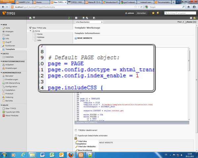Enable 'T3Editor deaktivieren' checkbox
Image resolution: width=198 pixels, height=158 pixels.
76,130
